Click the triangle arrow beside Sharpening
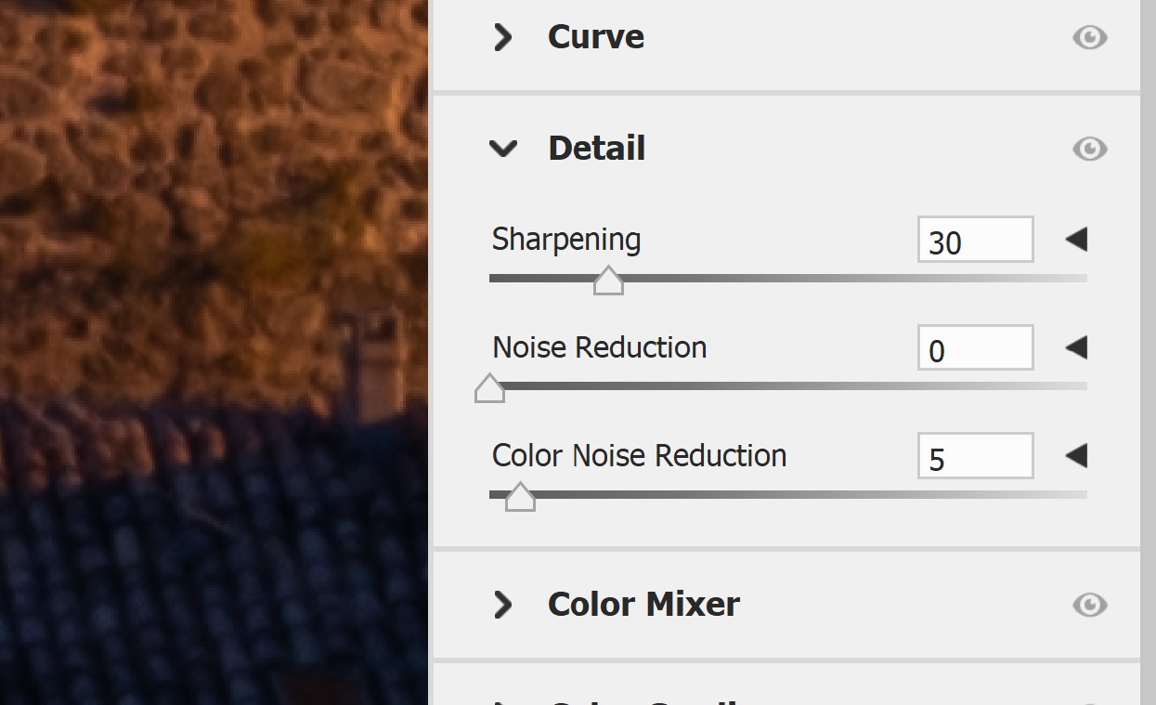The height and width of the screenshot is (705, 1156). pos(1076,240)
